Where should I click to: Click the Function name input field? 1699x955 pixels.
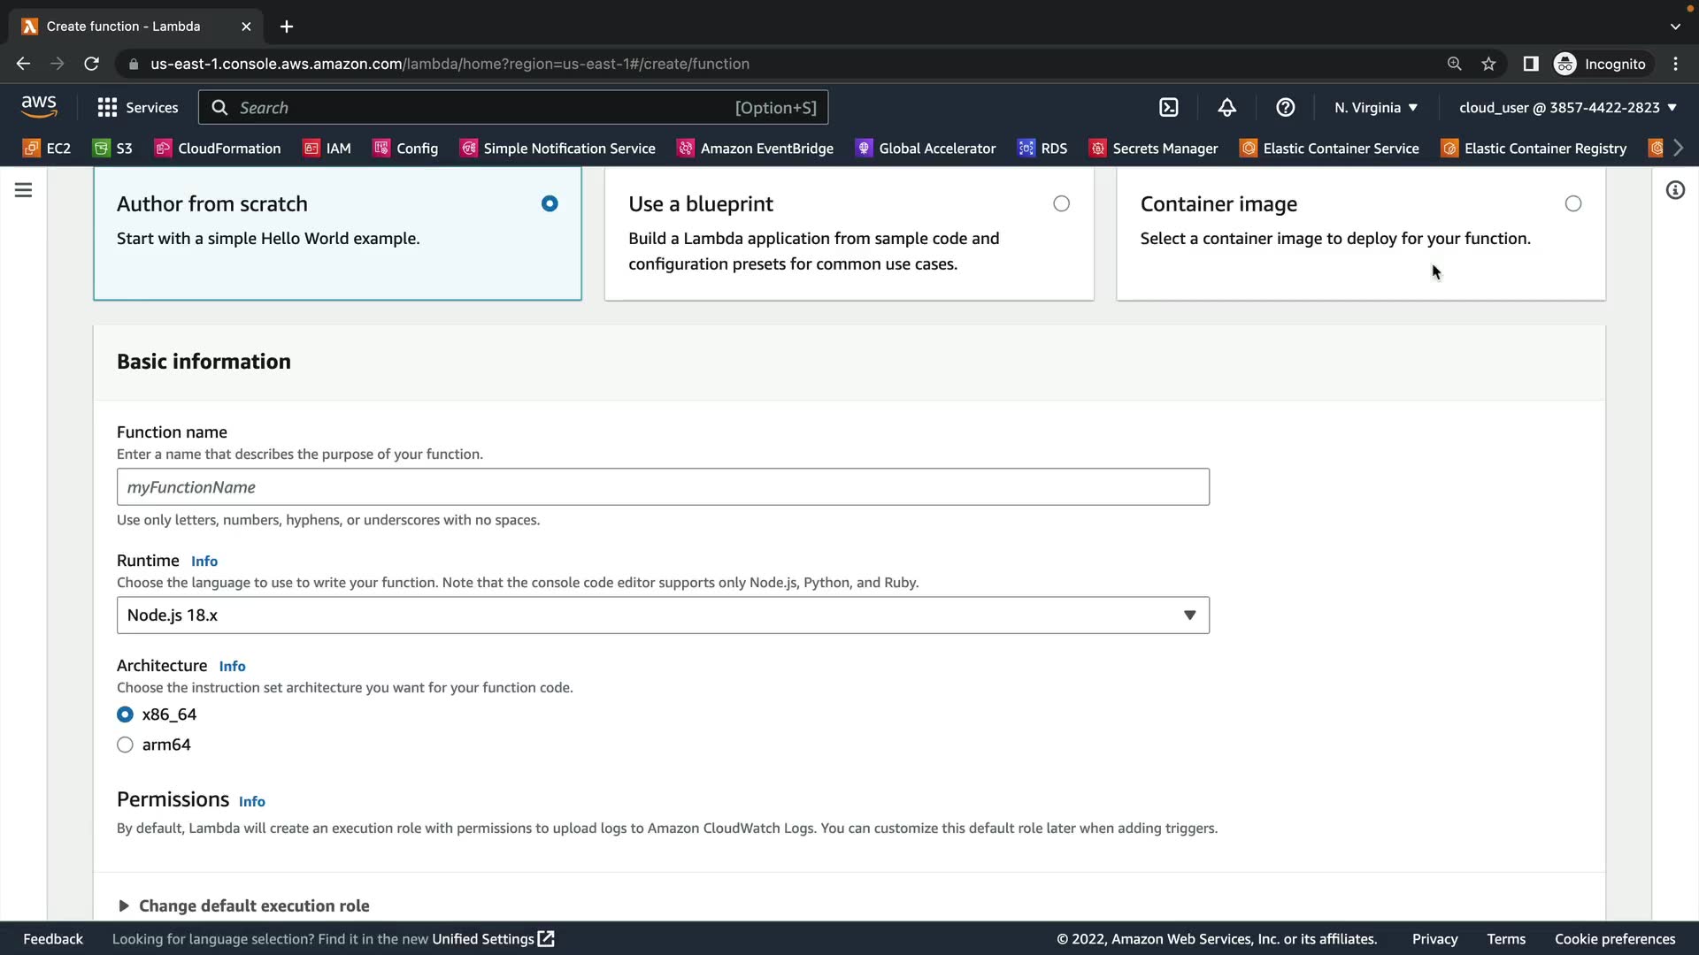click(663, 487)
